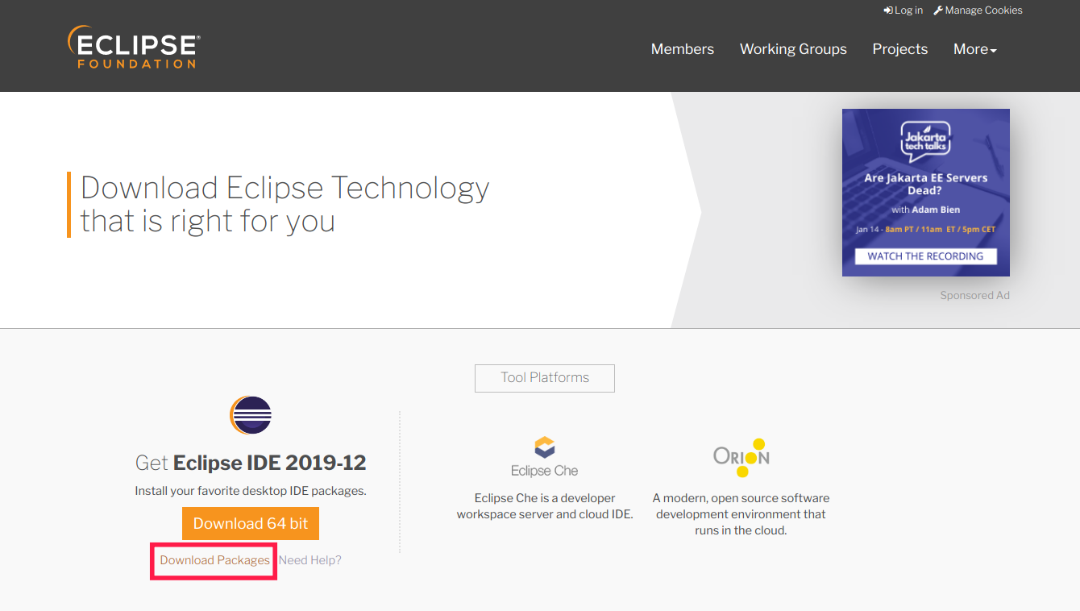1080x611 pixels.
Task: Click the Download 64 bit button
Action: [251, 523]
